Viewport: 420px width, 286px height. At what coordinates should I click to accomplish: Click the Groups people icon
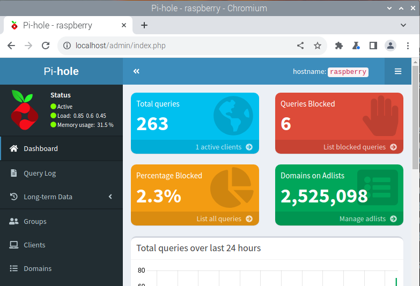tap(13, 221)
